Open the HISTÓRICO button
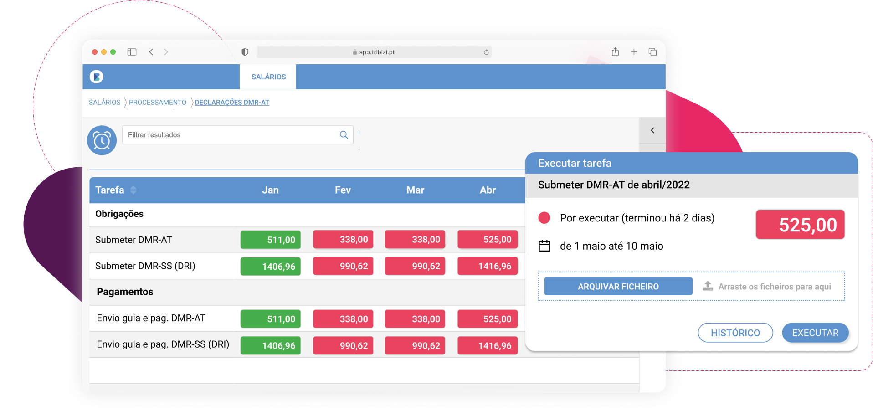The image size is (873, 411). coord(735,333)
